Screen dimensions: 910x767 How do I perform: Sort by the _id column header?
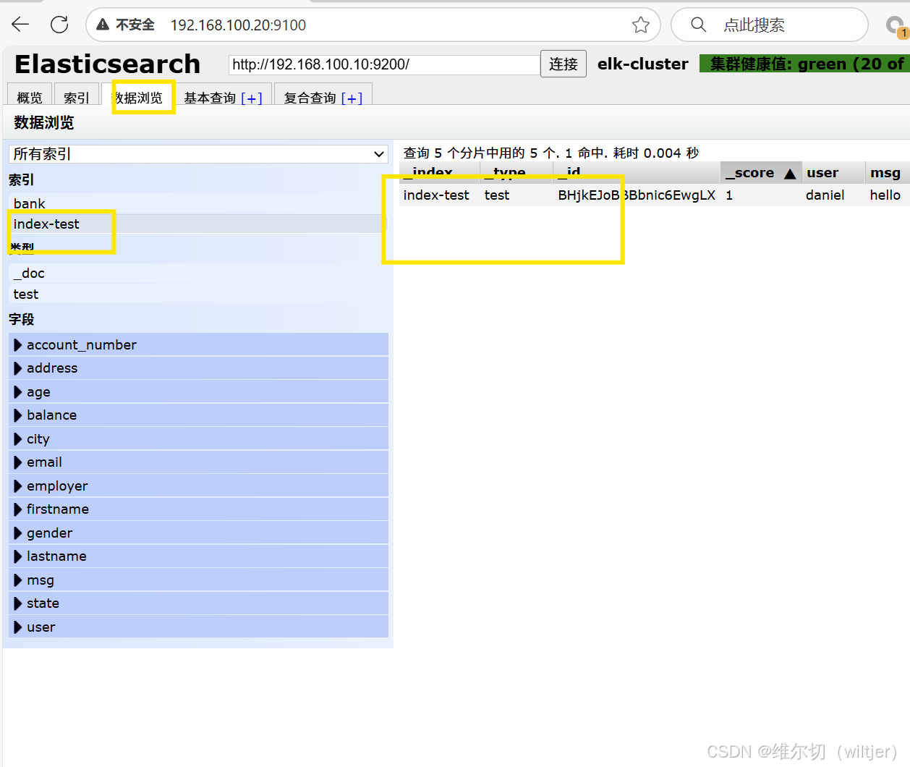637,173
